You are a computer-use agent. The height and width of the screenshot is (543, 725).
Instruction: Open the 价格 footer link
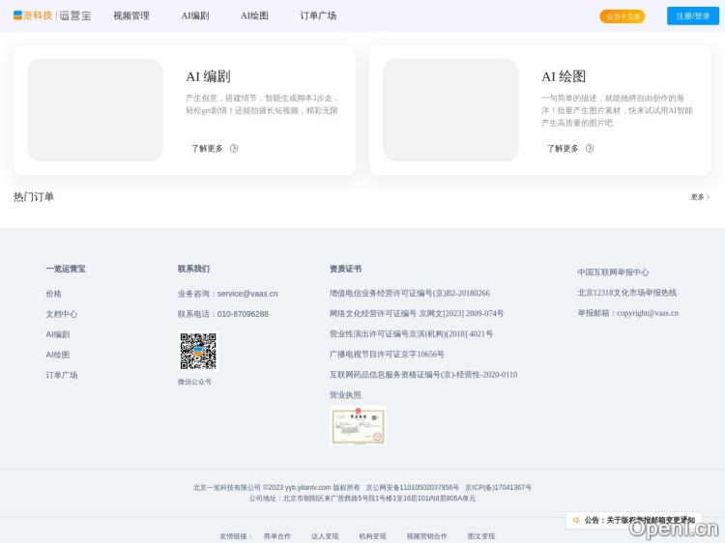[x=53, y=294]
